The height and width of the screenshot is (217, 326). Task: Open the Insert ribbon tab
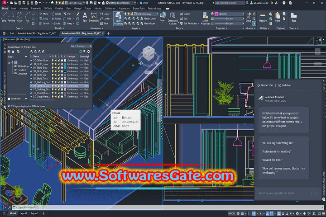point(14,9)
